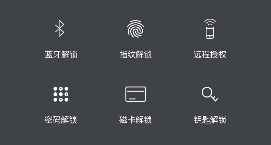Select the 钥匙解锁 text
Image resolution: width=271 pixels, height=145 pixels.
point(210,120)
